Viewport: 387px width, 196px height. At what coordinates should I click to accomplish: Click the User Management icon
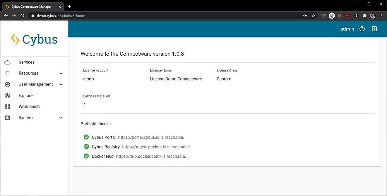pyautogui.click(x=7, y=84)
